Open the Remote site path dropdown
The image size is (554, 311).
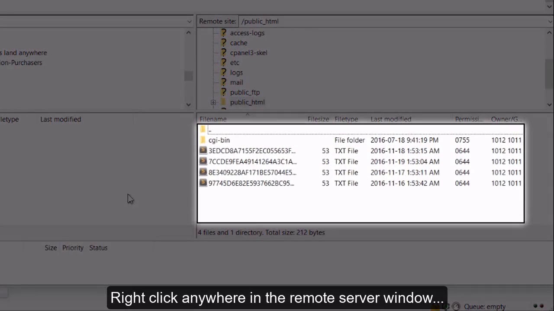(550, 21)
